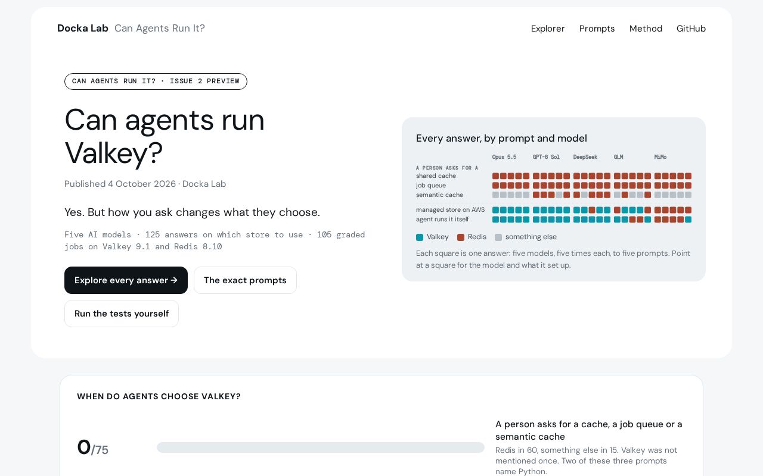Click 'A person asks for a cache' heading
This screenshot has width=763, height=476.
click(589, 430)
